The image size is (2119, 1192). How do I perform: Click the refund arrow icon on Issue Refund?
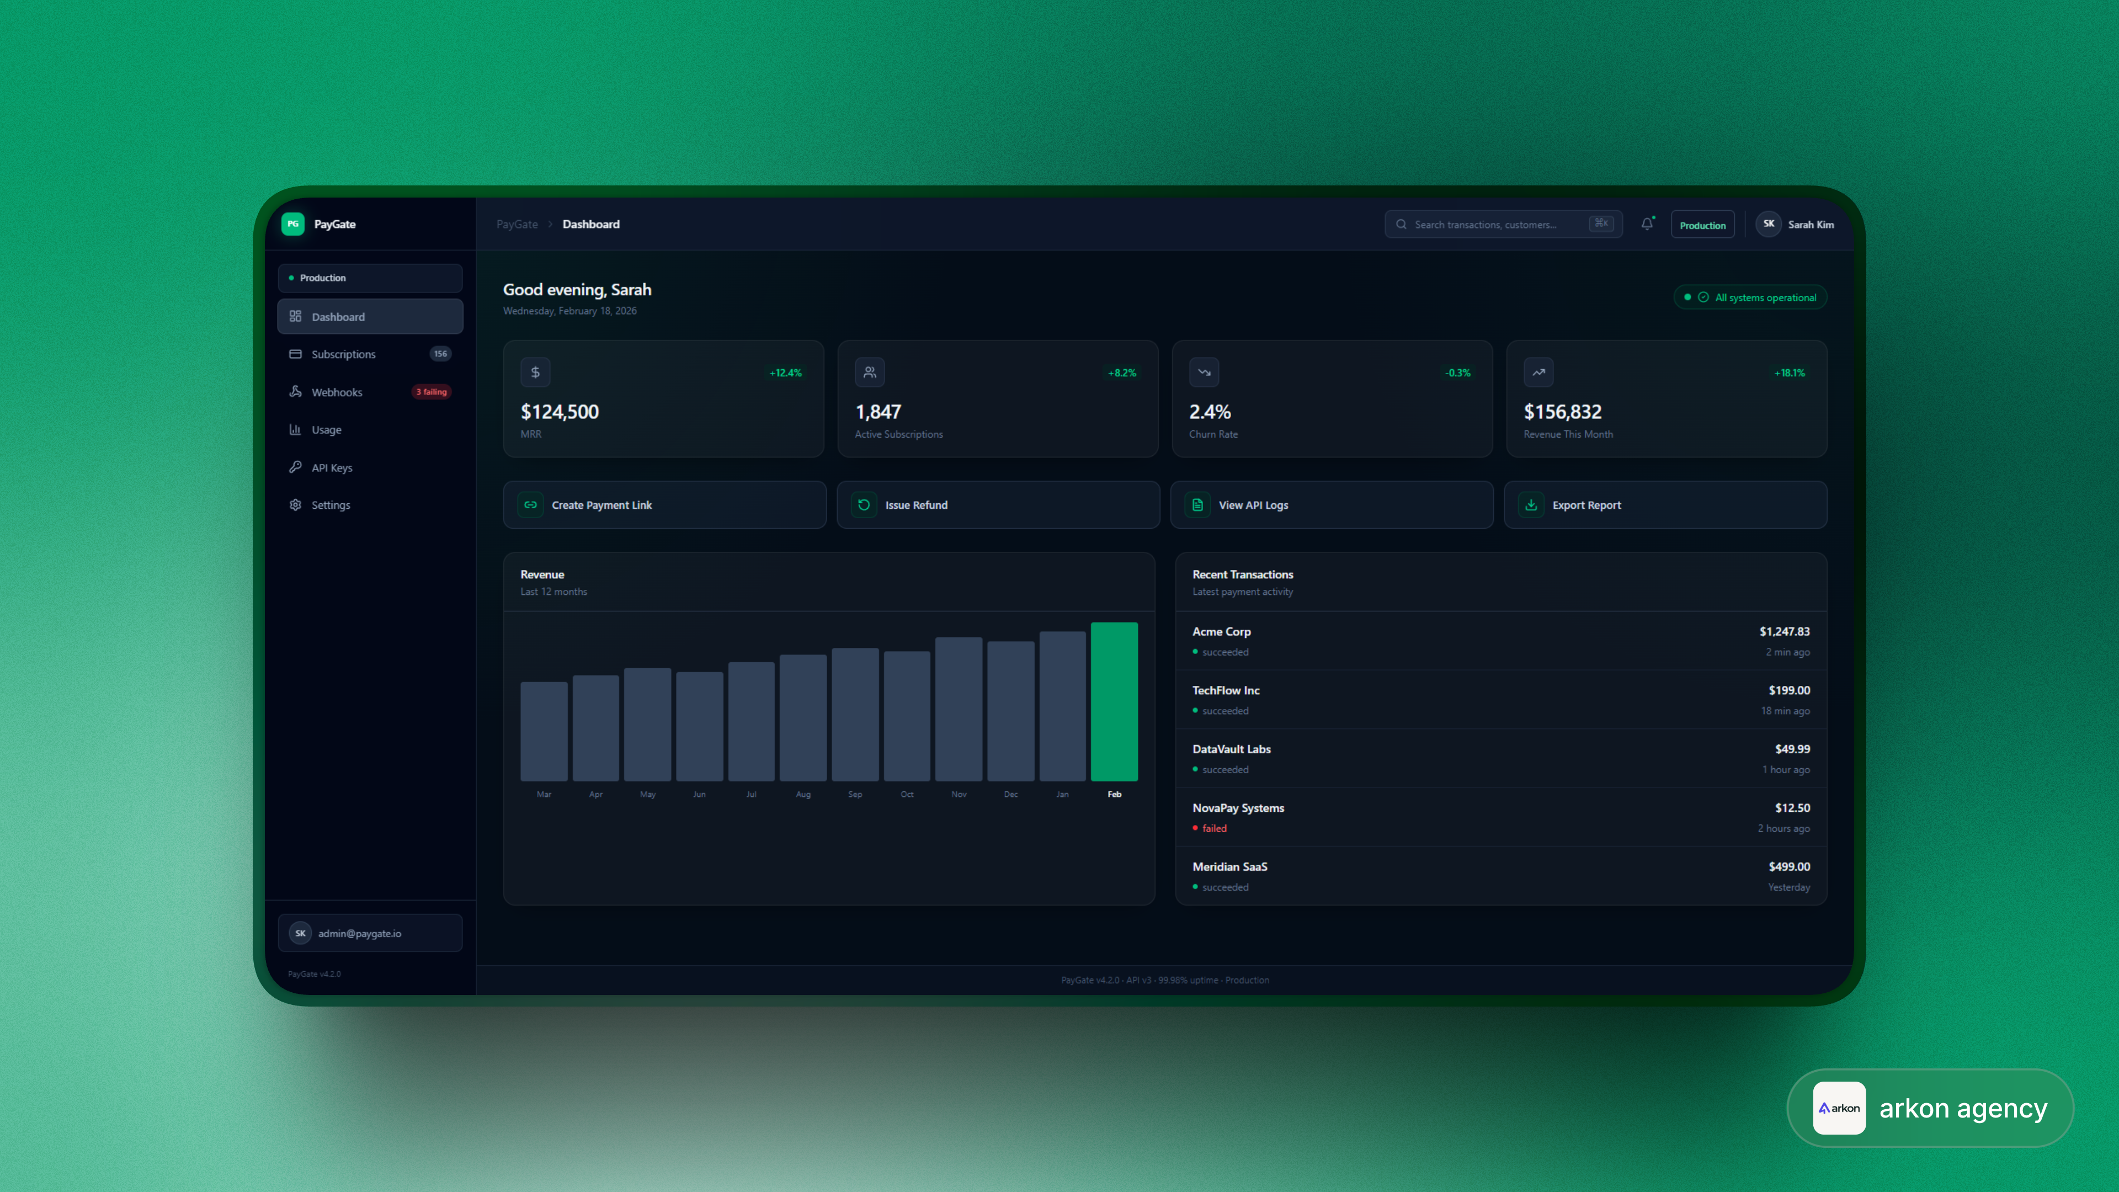click(x=864, y=505)
